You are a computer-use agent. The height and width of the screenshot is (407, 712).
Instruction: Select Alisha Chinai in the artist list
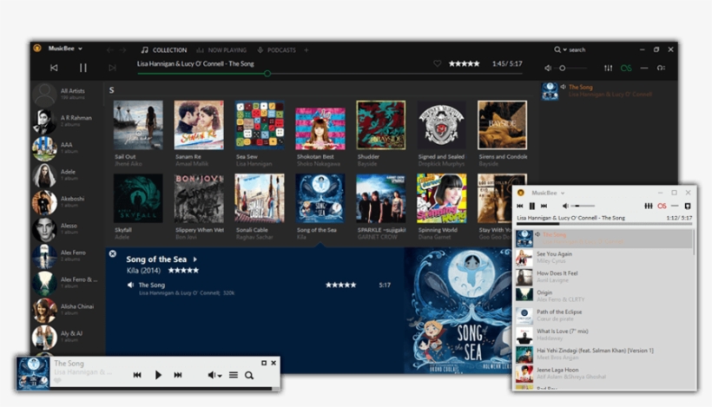point(67,310)
